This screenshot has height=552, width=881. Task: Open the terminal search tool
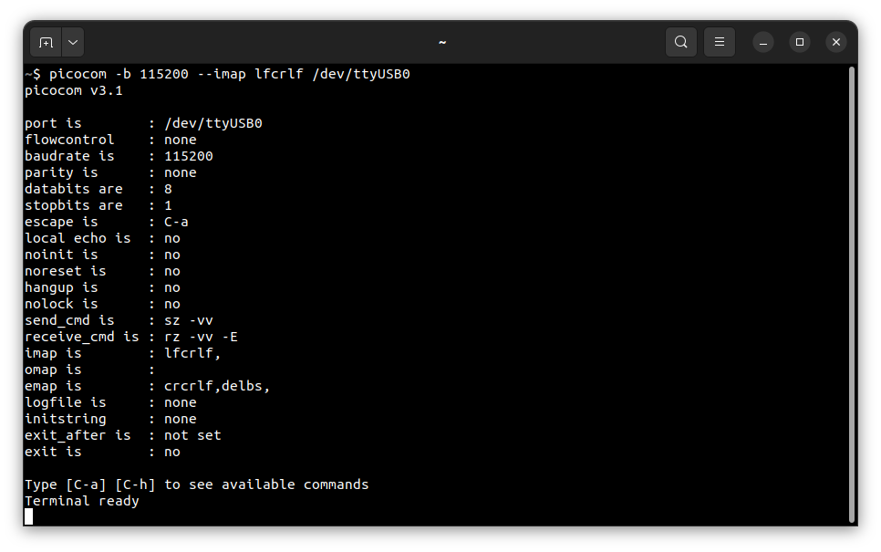(x=681, y=42)
